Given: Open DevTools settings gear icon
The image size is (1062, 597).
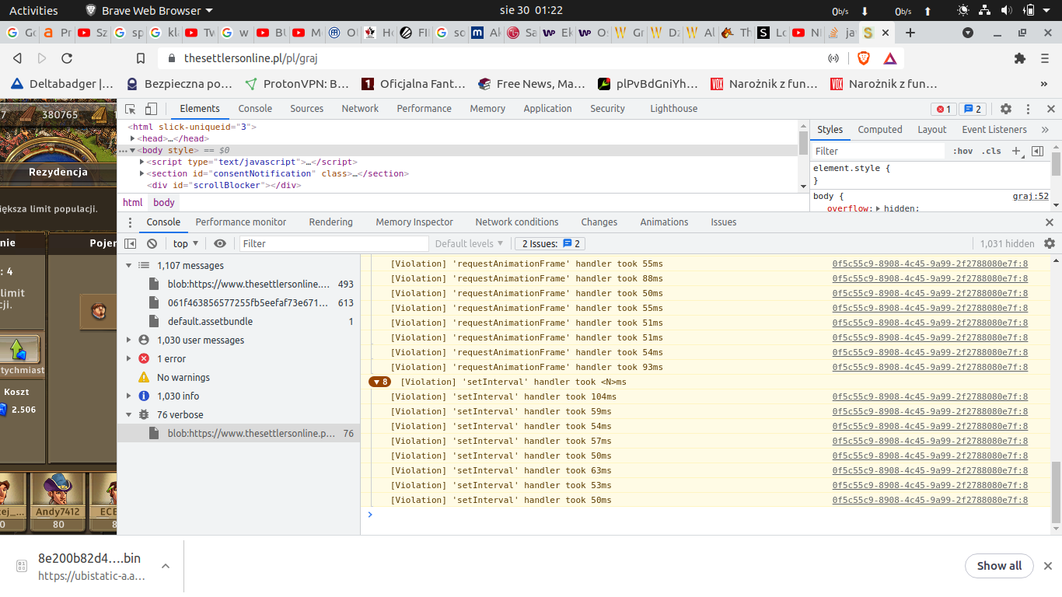Looking at the screenshot, I should [x=1006, y=109].
